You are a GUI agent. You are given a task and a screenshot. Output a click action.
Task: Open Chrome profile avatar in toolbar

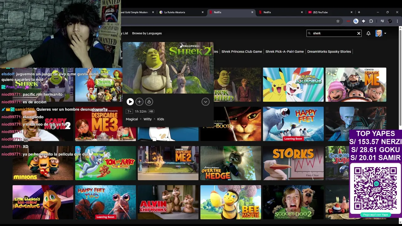point(390,21)
